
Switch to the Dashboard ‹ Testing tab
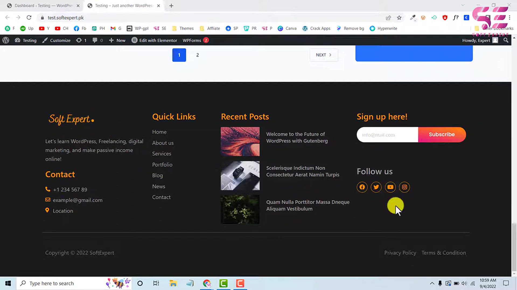pyautogui.click(x=43, y=6)
